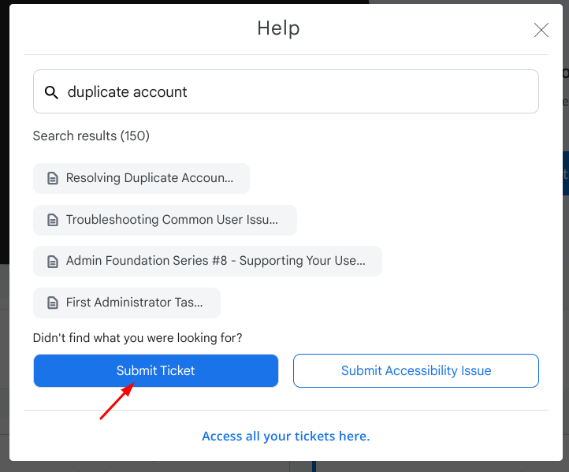Focus the 'duplicate account' search field
Viewport: 569px width, 472px height.
pyautogui.click(x=286, y=91)
